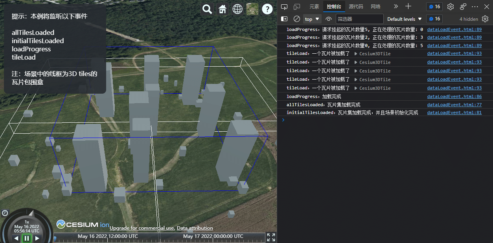The height and width of the screenshot is (243, 493).
Task: Toggle DevTools device emulation
Action: coord(297,7)
